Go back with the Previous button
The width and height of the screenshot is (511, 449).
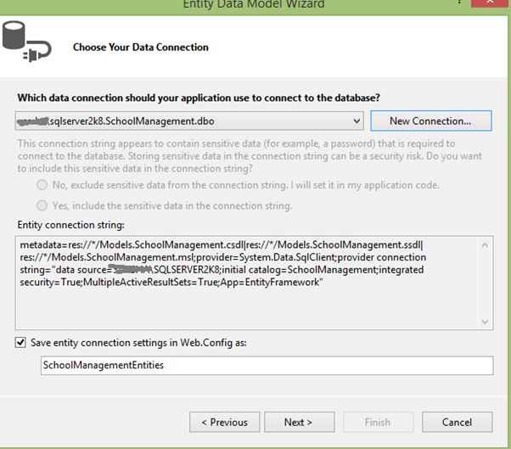(x=224, y=422)
